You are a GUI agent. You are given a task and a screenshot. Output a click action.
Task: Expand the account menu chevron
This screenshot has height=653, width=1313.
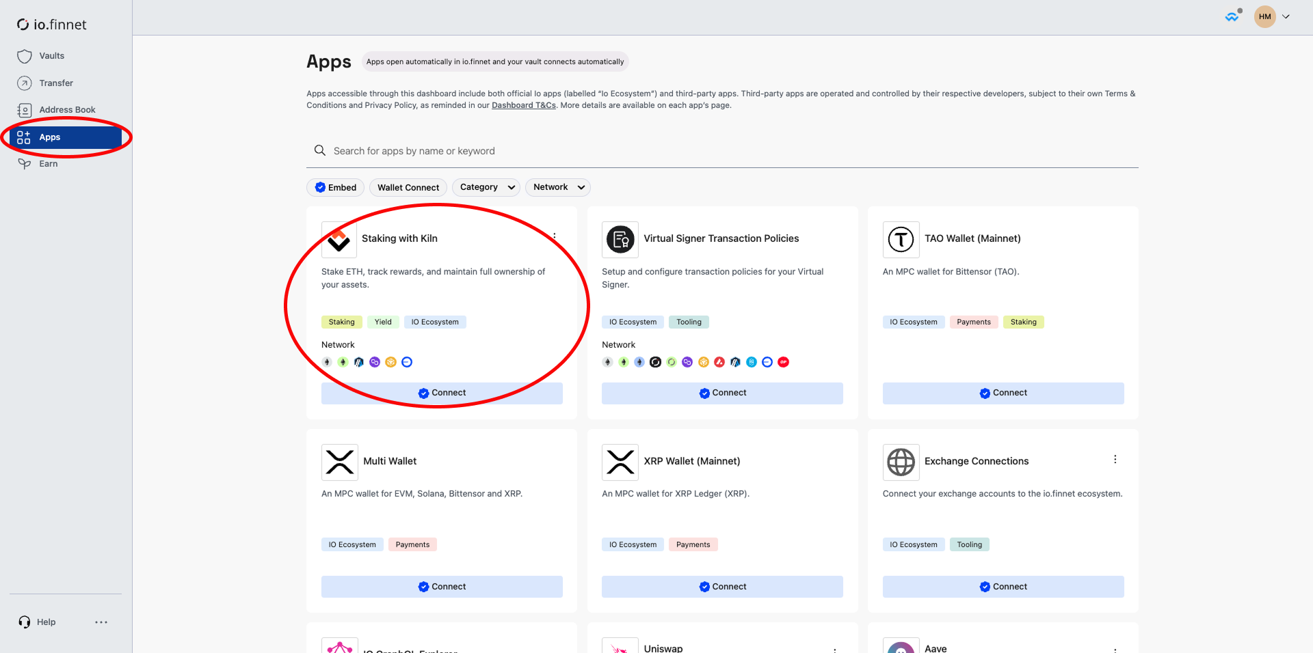[1286, 16]
